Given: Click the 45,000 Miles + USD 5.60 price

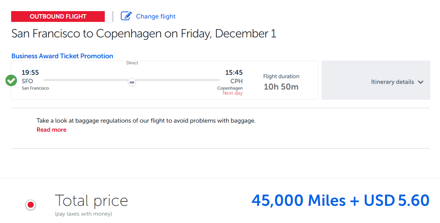Looking at the screenshot, I should pyautogui.click(x=341, y=200).
